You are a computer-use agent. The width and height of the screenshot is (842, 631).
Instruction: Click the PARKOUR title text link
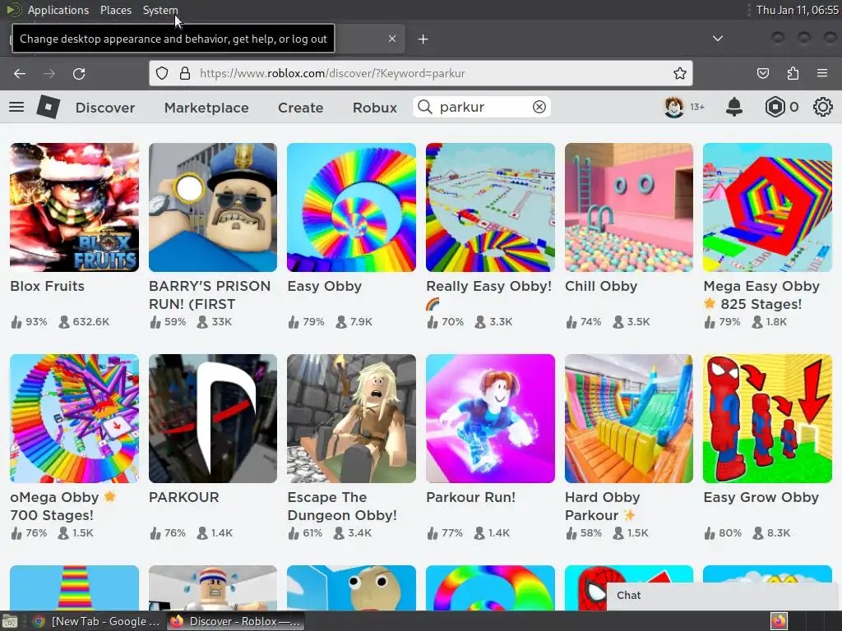point(183,497)
